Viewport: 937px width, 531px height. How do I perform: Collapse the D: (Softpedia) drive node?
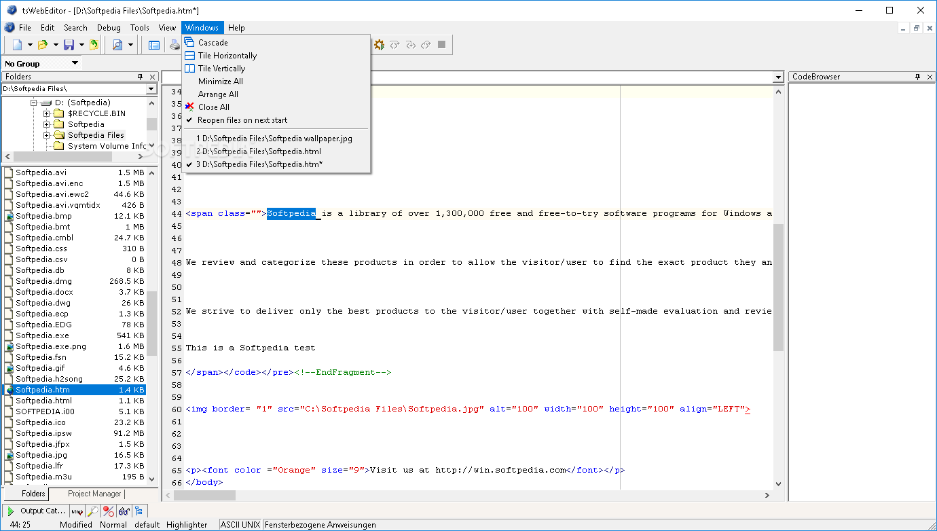click(x=33, y=103)
